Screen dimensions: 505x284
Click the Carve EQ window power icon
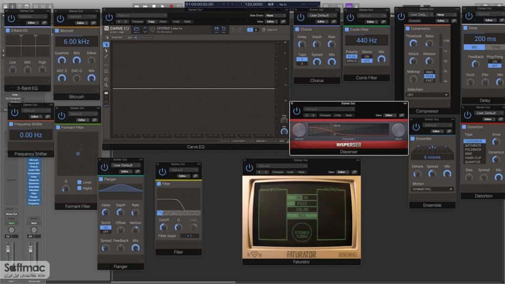[x=109, y=17]
